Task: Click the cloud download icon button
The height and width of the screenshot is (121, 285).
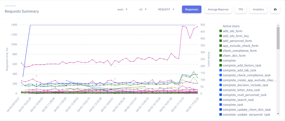Action: coord(275,9)
